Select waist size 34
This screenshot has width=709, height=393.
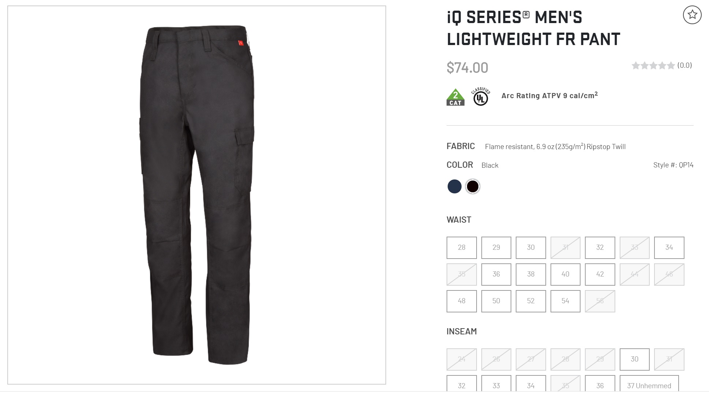click(669, 248)
